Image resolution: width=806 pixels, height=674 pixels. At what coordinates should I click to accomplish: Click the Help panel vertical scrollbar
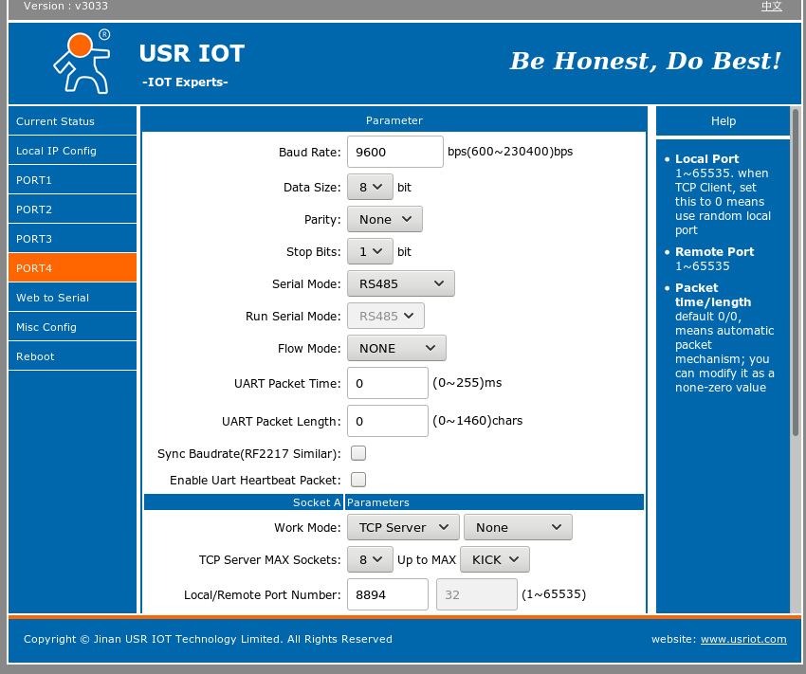point(796,284)
